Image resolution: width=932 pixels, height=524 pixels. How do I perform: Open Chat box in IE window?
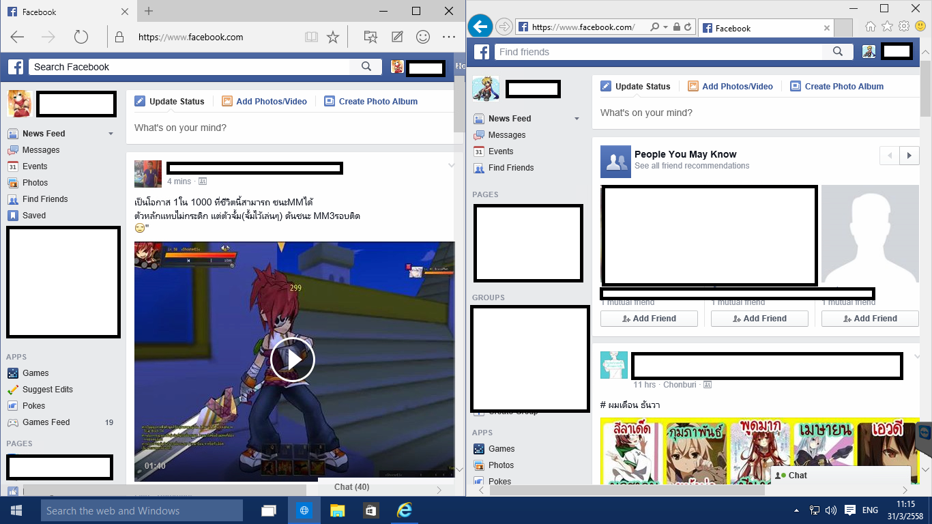[x=841, y=476]
